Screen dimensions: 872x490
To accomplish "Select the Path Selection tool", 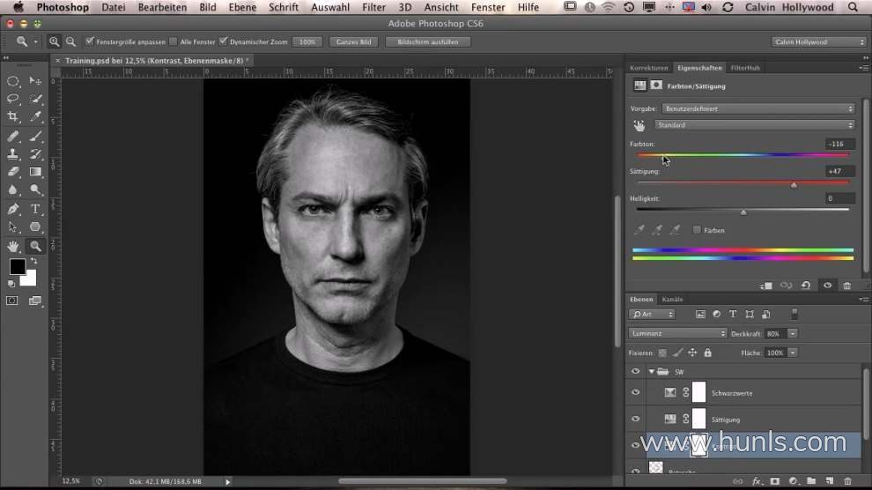I will point(13,226).
